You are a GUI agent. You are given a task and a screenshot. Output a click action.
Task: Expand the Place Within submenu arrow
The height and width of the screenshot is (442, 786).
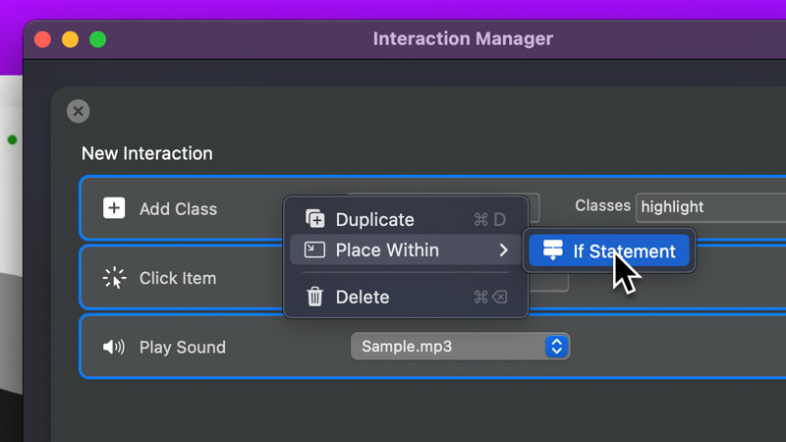click(503, 250)
